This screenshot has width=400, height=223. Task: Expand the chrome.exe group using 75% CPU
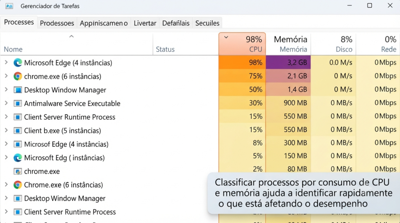[x=6, y=76]
